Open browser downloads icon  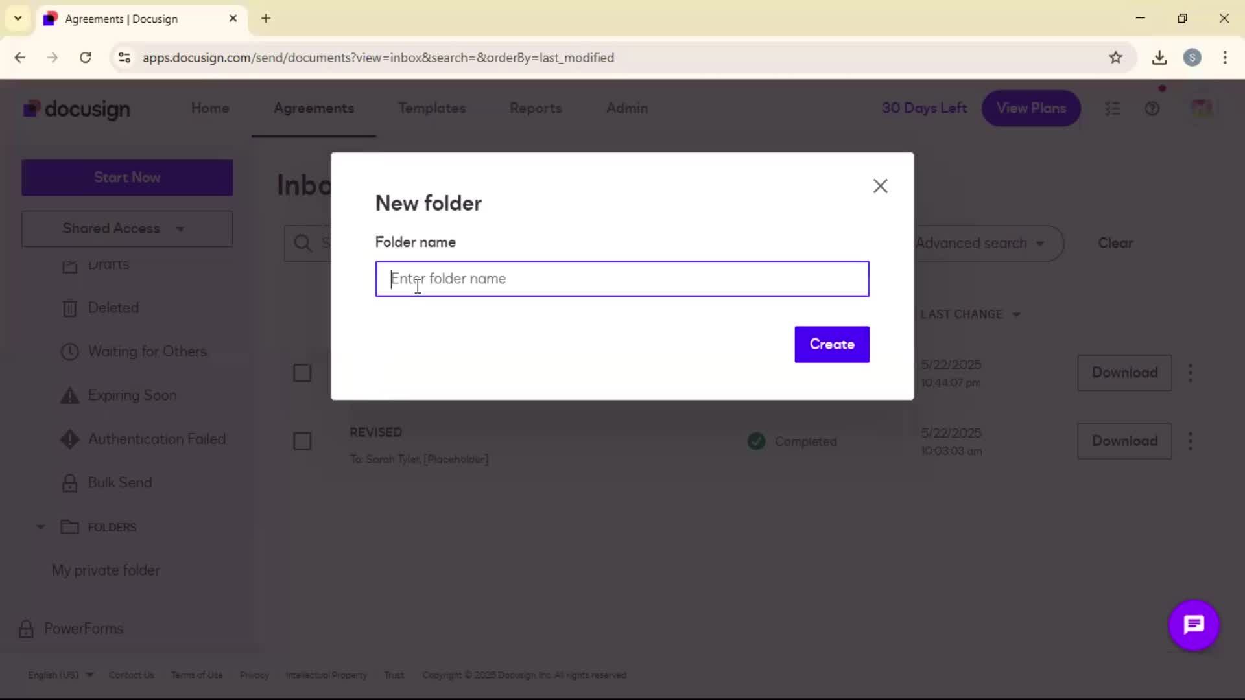pos(1159,58)
